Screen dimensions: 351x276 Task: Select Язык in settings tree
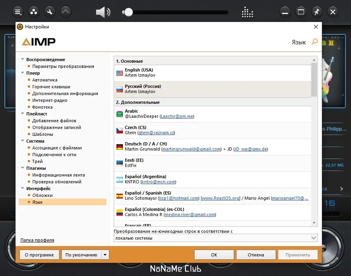63,202
